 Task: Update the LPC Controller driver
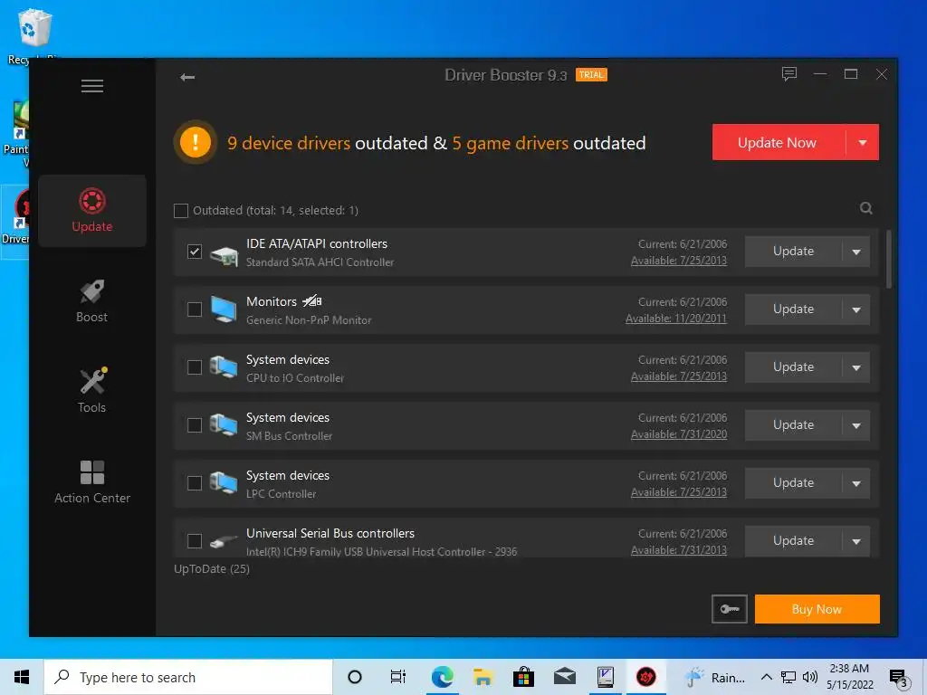pos(793,483)
